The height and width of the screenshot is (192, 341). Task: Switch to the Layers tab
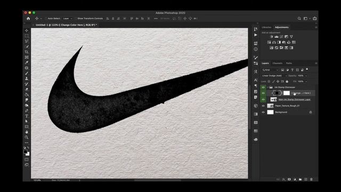265,63
